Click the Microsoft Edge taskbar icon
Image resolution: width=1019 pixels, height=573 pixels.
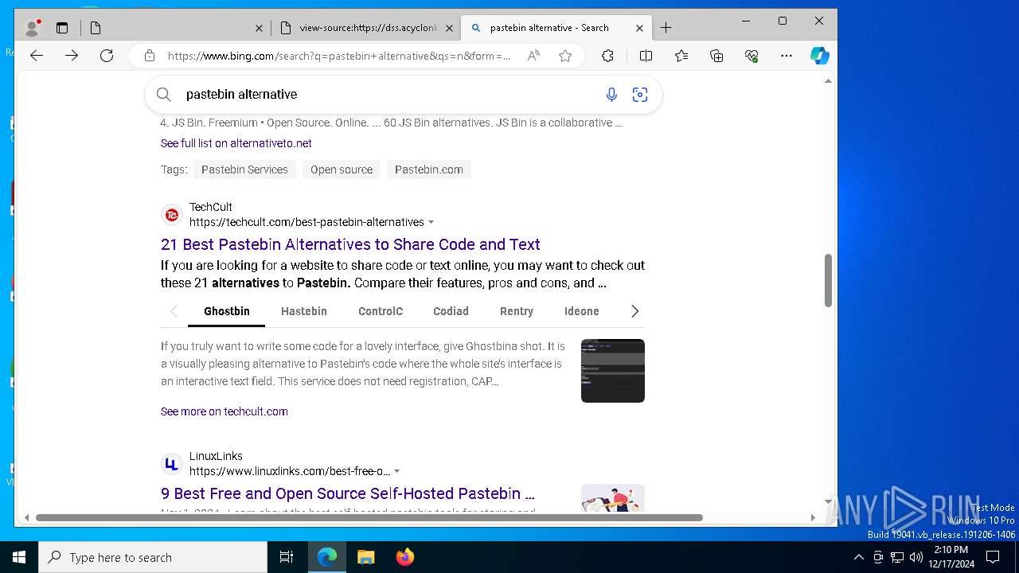327,557
